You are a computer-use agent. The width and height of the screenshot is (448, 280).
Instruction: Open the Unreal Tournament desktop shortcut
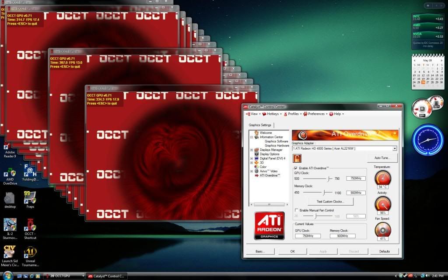tap(30, 256)
